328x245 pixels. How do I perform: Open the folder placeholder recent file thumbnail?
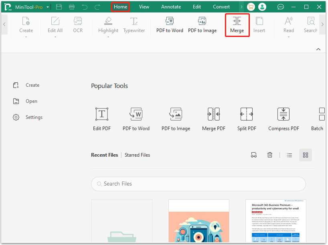pyautogui.click(x=122, y=221)
